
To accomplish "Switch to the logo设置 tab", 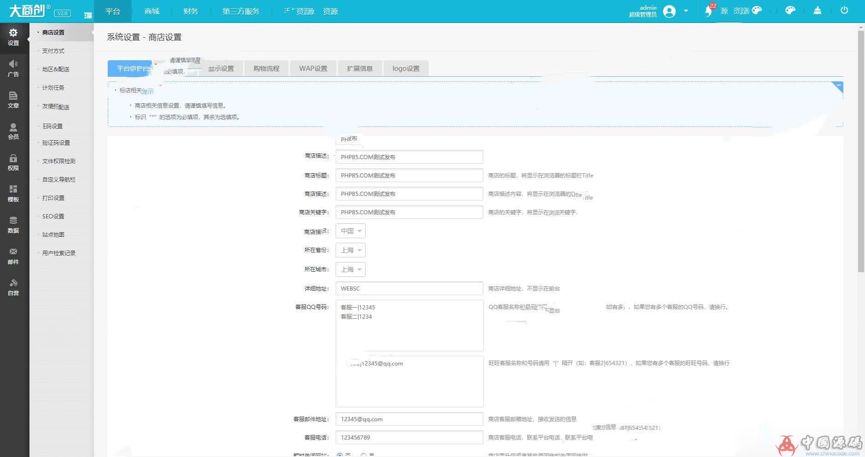I will click(x=406, y=68).
